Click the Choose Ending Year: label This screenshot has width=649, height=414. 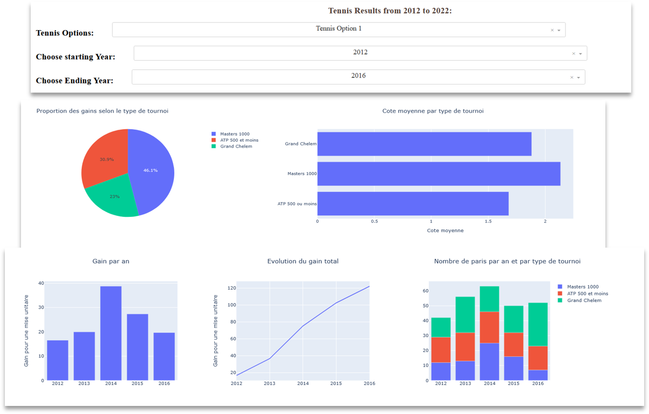coord(75,81)
